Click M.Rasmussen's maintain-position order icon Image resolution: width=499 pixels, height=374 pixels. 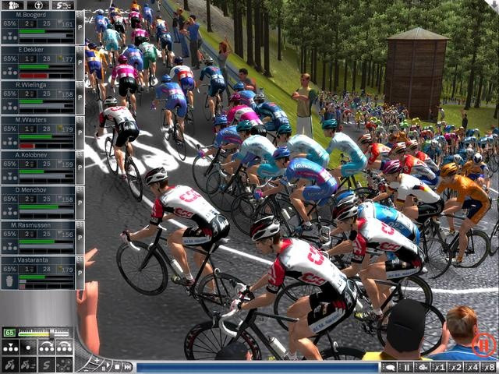(x=9, y=246)
